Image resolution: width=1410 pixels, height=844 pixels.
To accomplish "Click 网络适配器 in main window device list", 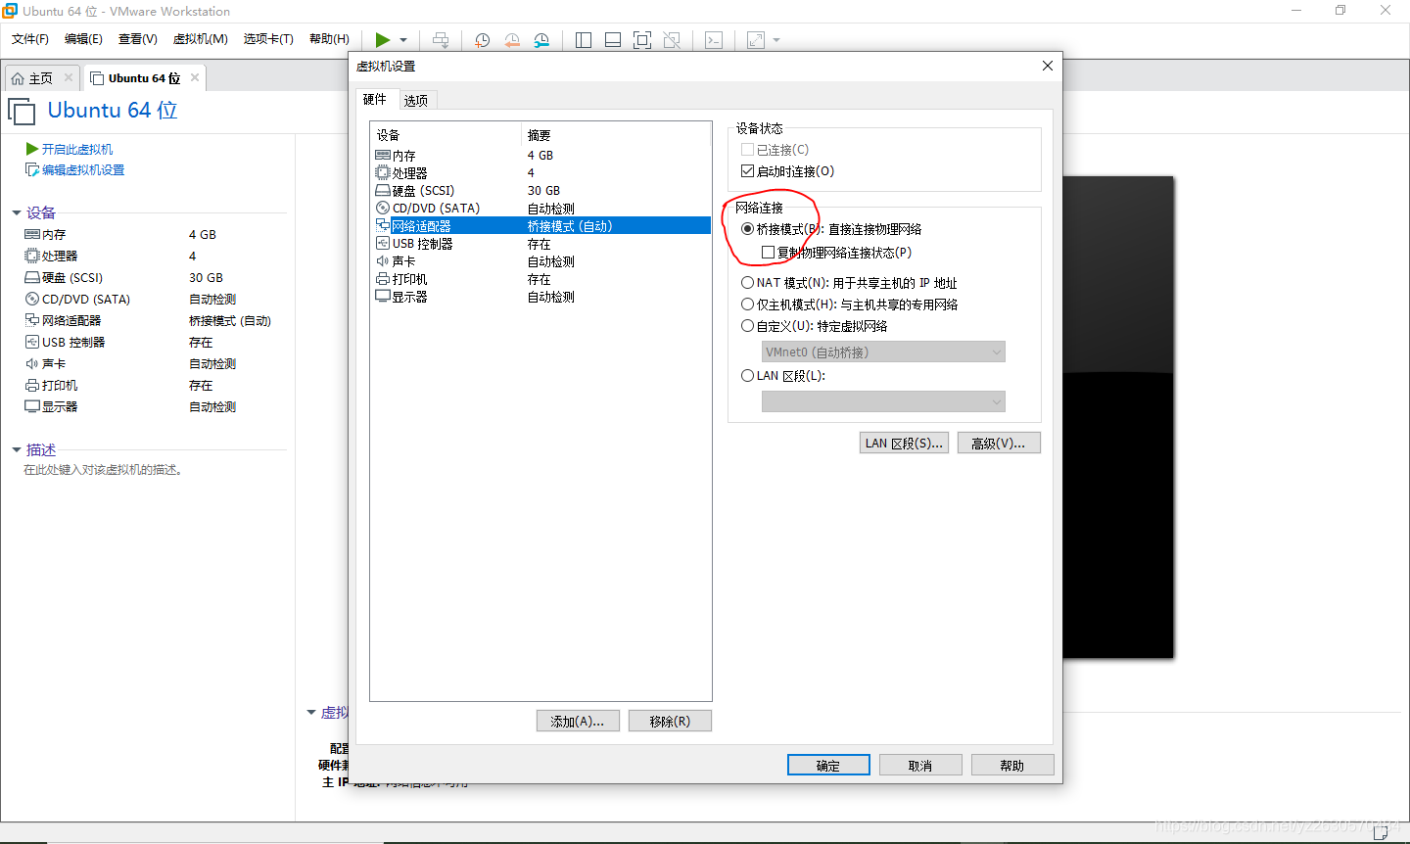I will pyautogui.click(x=71, y=320).
